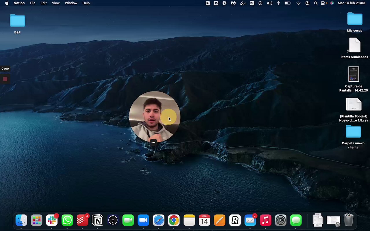Click the Wi-Fi status icon
370x231 pixels.
point(298,3)
